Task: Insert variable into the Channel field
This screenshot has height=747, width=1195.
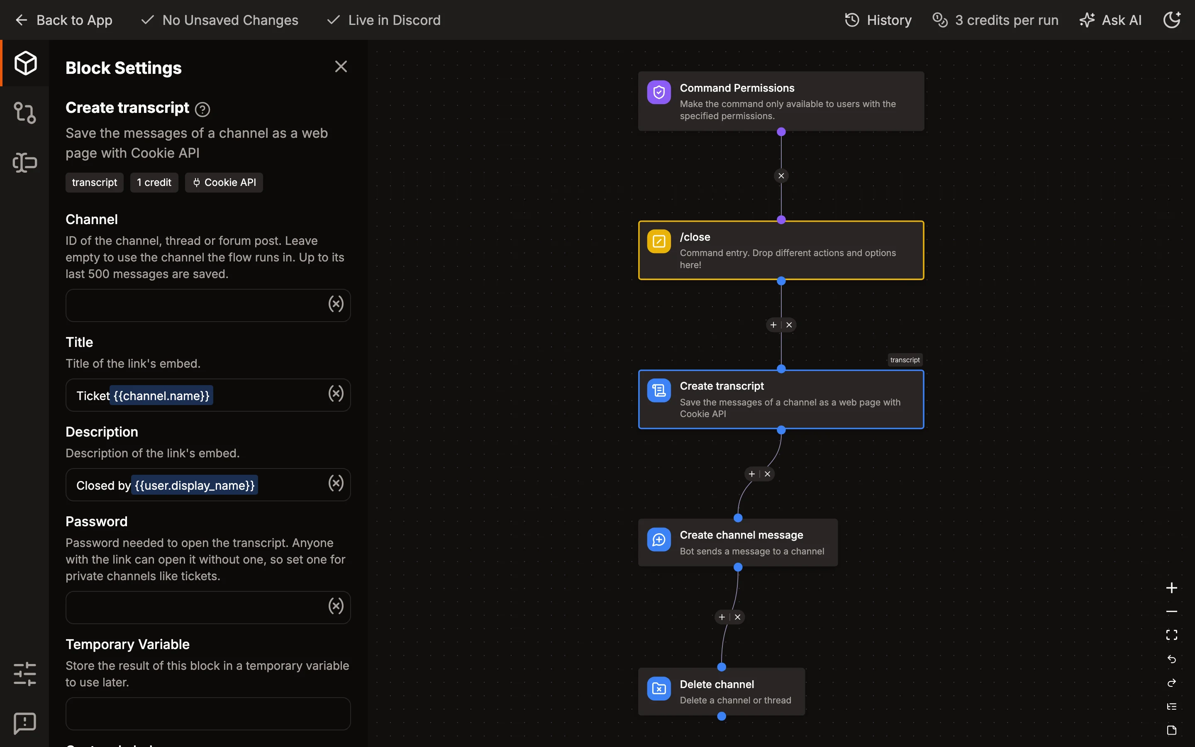Action: [x=336, y=304]
